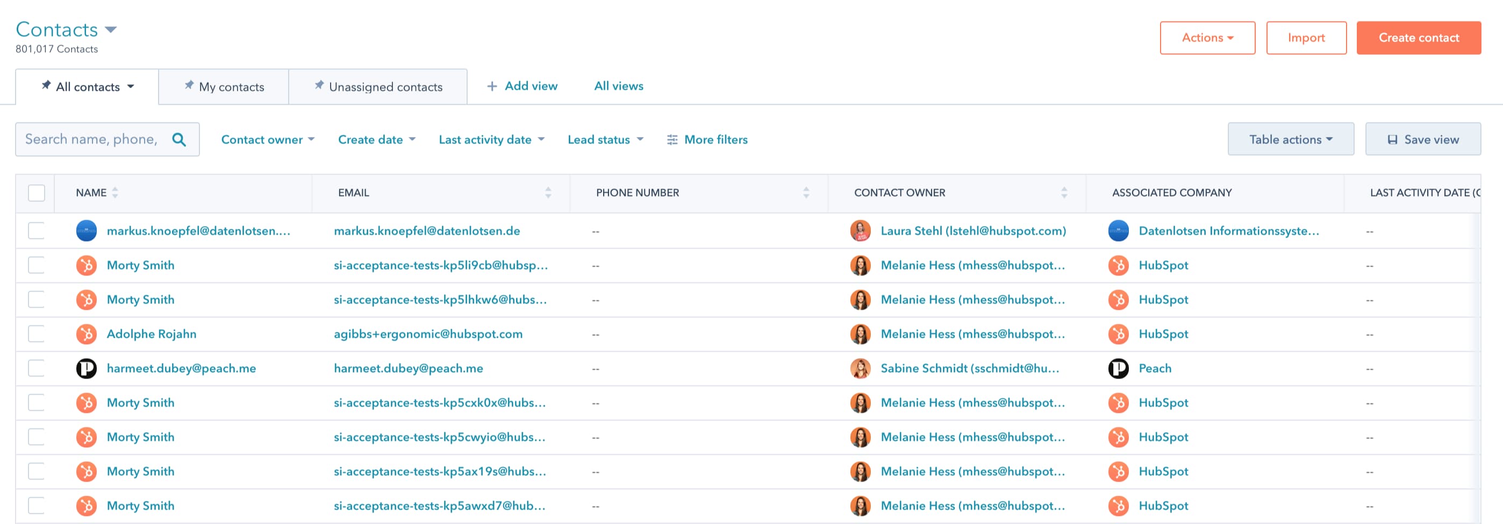Click sort arrows on Name column
Image resolution: width=1503 pixels, height=524 pixels.
pyautogui.click(x=115, y=193)
